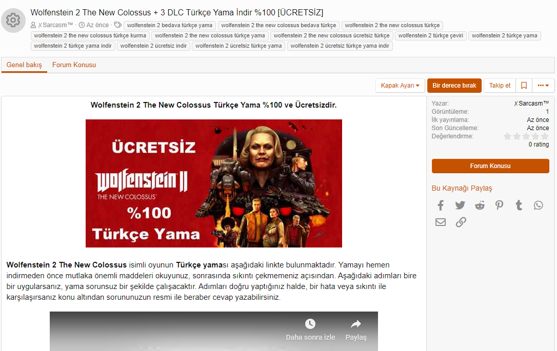The width and height of the screenshot is (557, 351).
Task: Click the bold centered '%100 ve Ücretsizdir' heading
Action: tap(213, 105)
